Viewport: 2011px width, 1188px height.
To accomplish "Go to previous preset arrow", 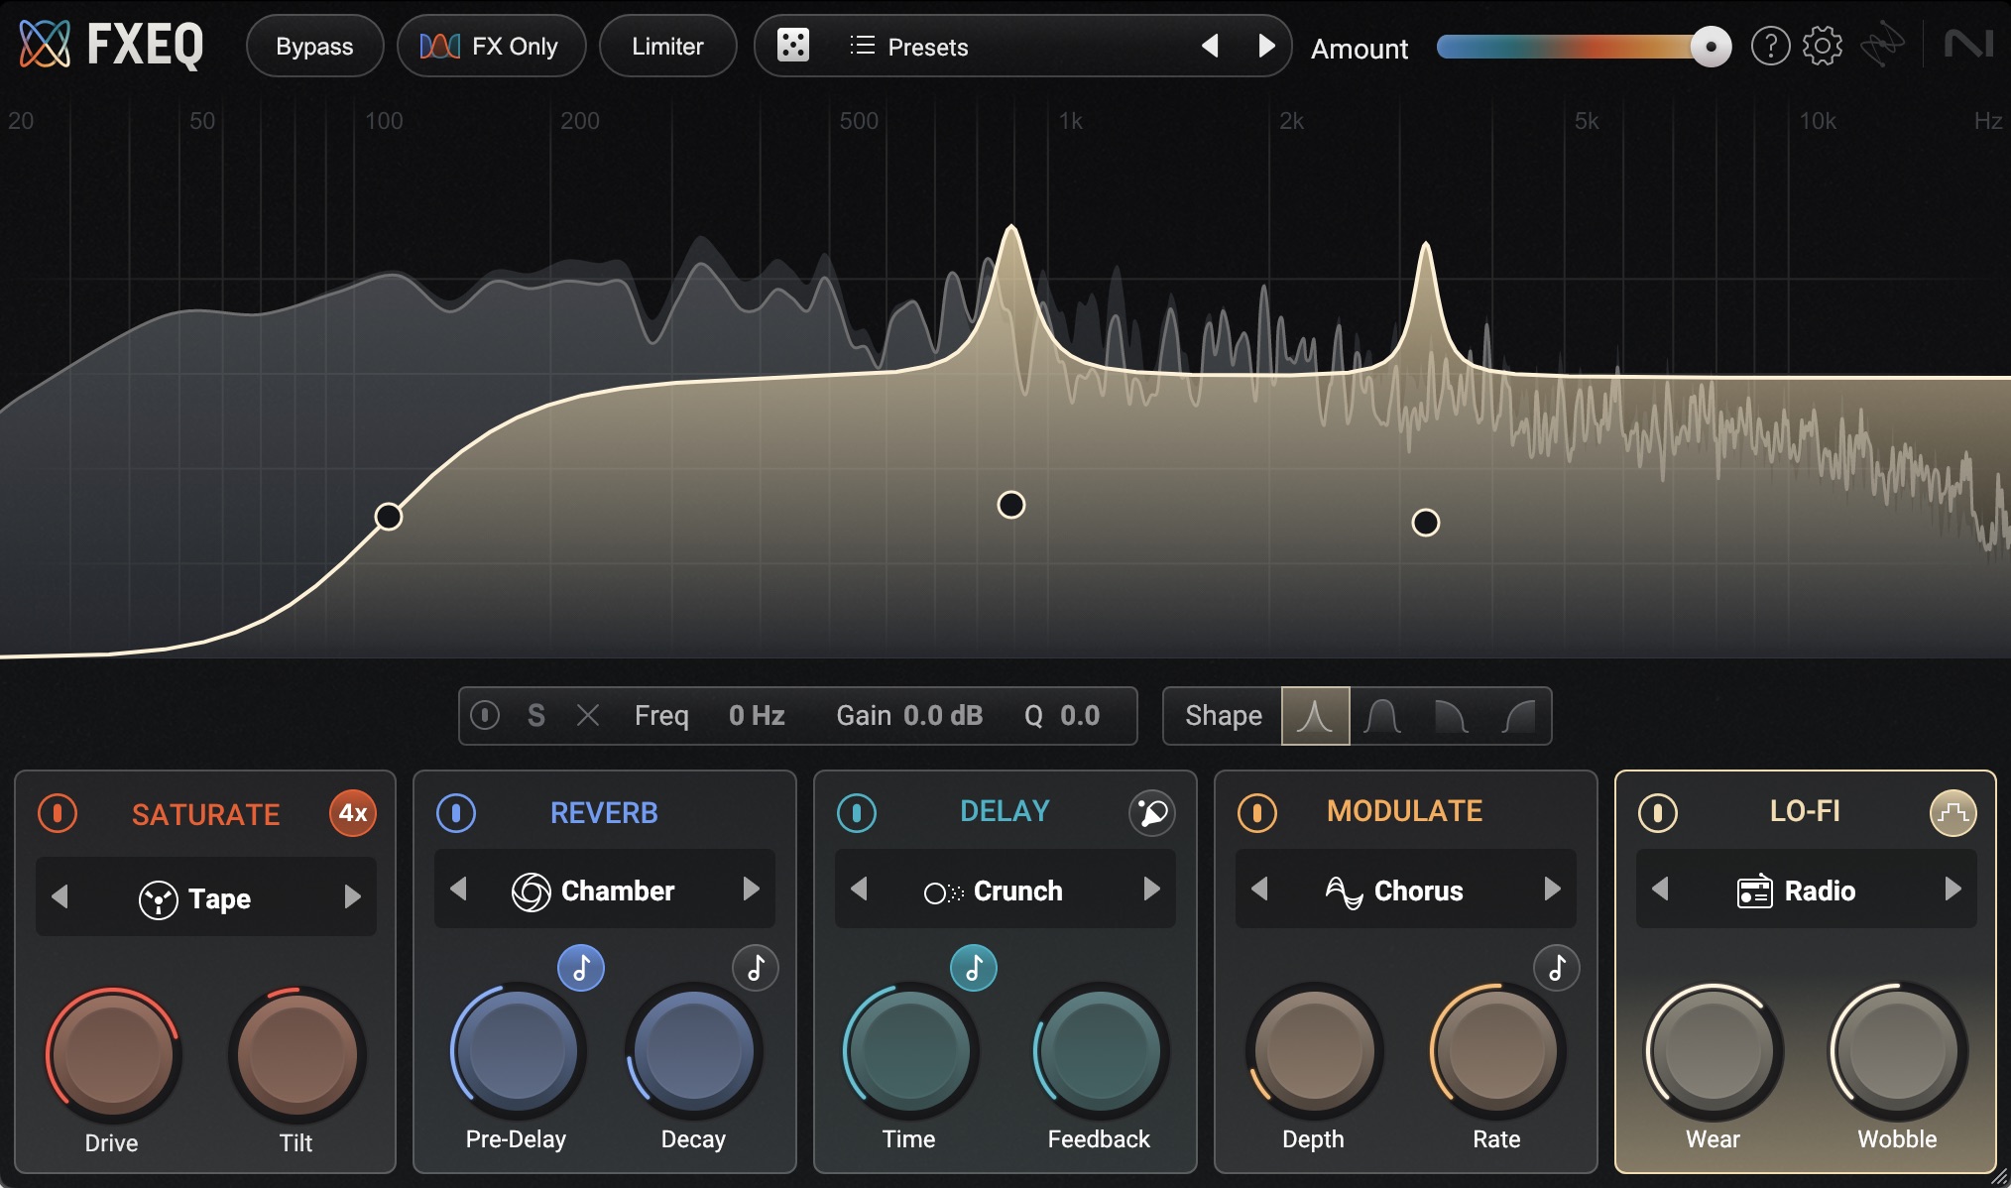I will pos(1210,46).
